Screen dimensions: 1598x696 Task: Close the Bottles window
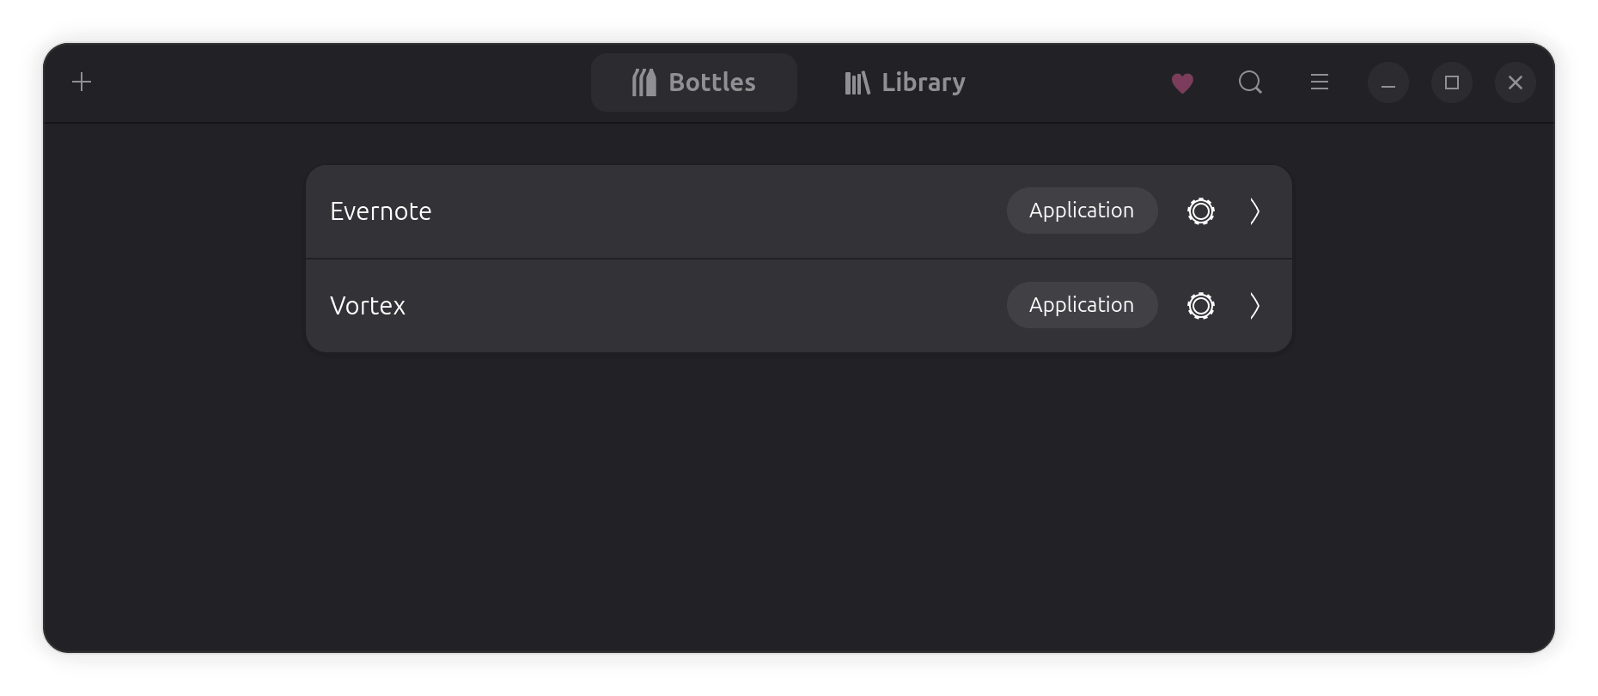coord(1516,82)
